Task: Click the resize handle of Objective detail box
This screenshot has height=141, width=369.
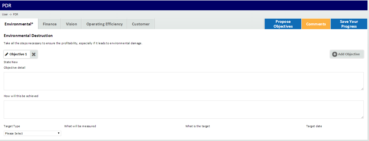Action: pos(362,89)
